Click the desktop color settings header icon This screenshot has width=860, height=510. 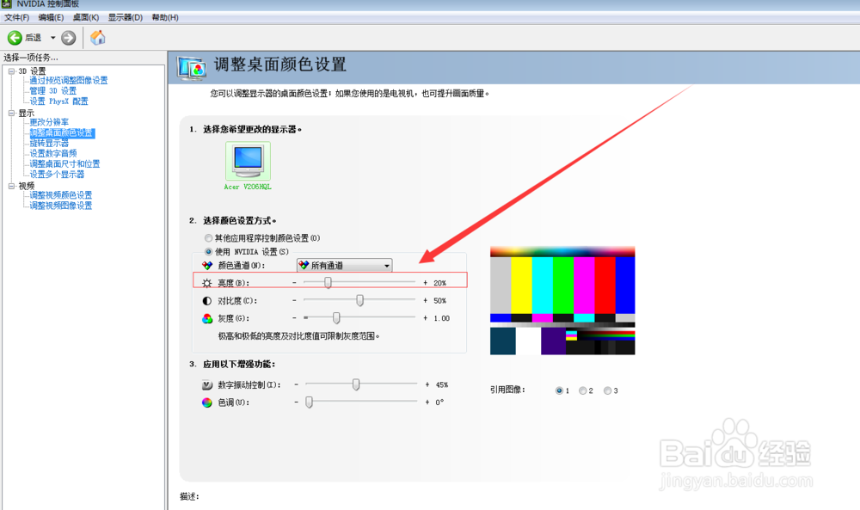[192, 68]
